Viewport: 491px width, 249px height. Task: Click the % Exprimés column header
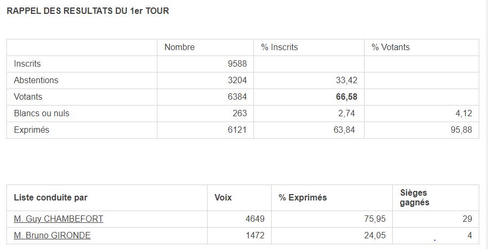pos(303,197)
